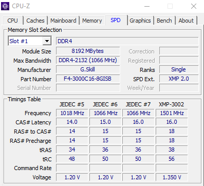Click the Part Number field F4-3000C16-8GISB
Viewport: 204px width, 186px height.
click(x=88, y=79)
